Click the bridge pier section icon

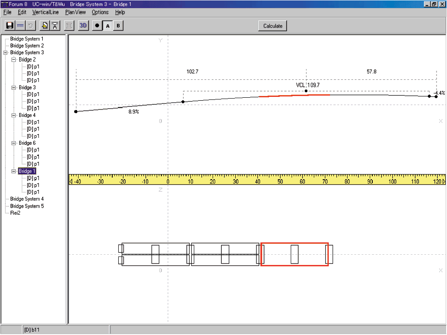point(55,26)
